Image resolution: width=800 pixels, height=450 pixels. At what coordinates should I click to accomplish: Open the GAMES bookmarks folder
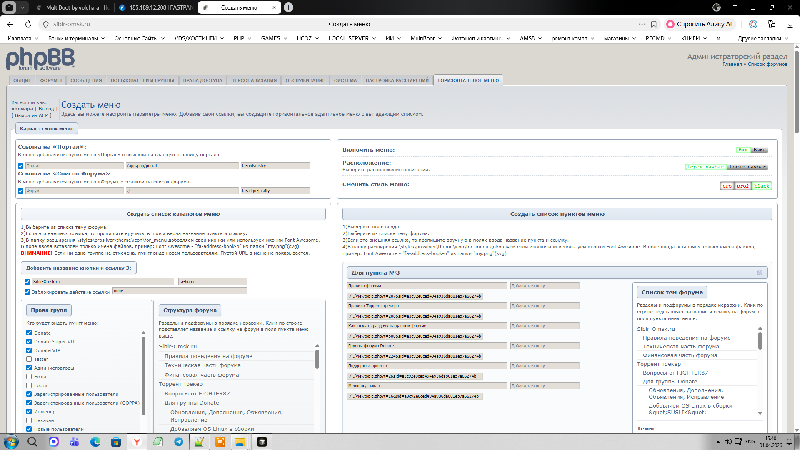point(274,38)
